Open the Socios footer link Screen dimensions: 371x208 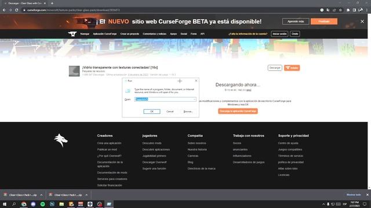point(237,143)
